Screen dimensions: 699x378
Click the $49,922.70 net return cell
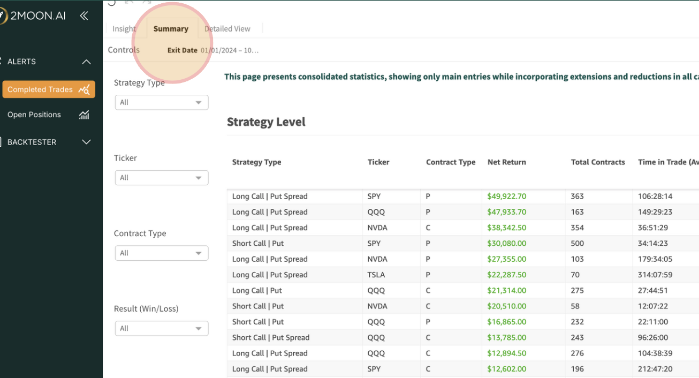(506, 196)
